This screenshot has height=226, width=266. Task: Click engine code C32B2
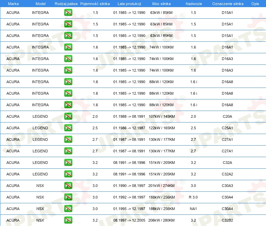(227, 220)
